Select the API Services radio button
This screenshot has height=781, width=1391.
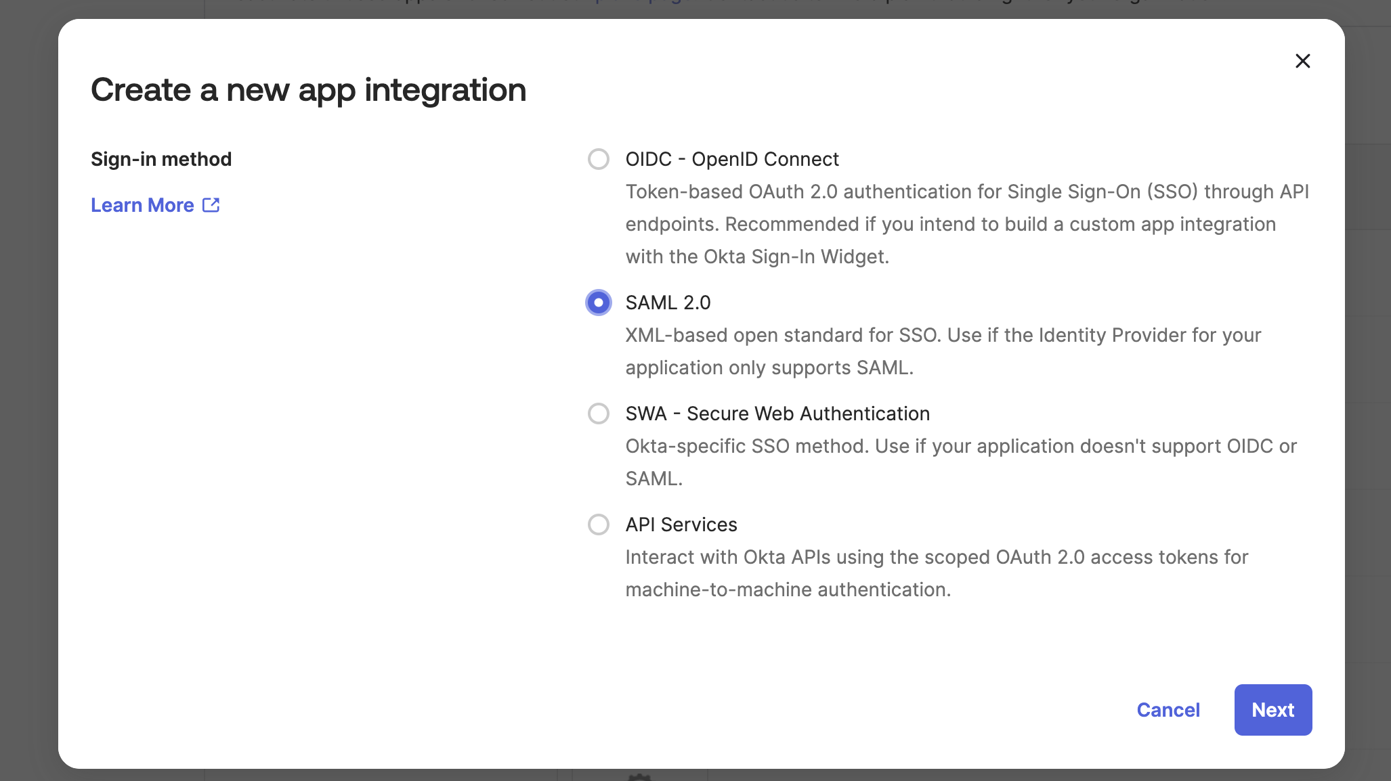(x=599, y=525)
